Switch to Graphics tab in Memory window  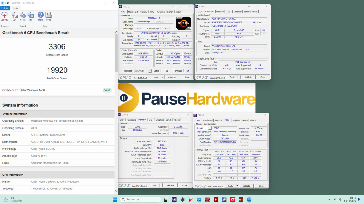160,120
